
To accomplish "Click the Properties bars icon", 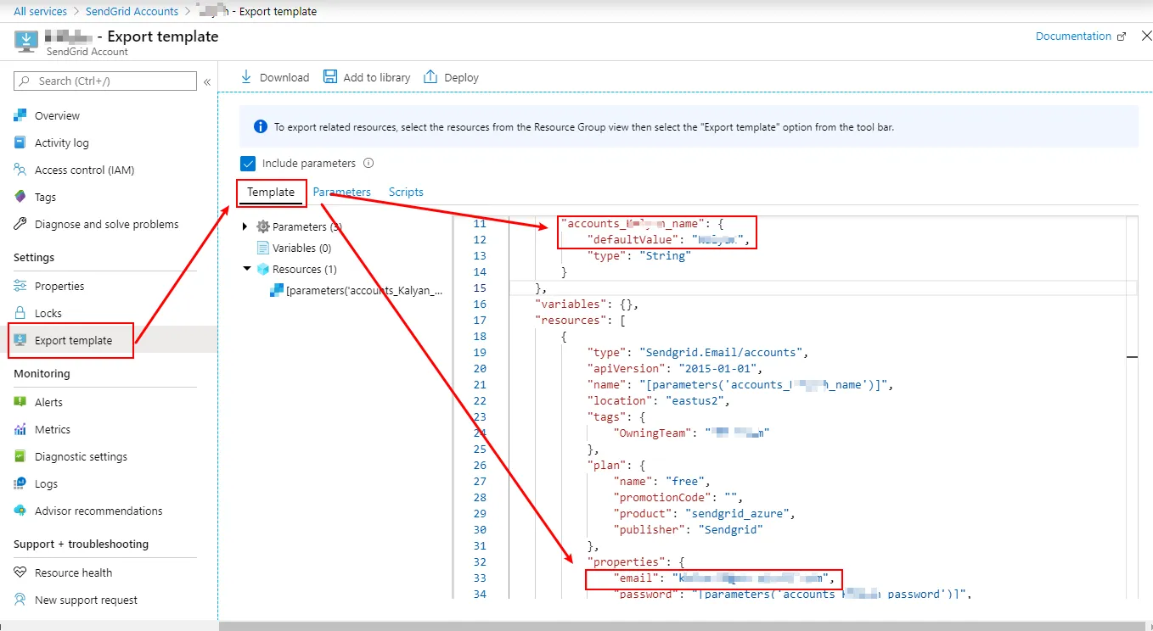I will pos(20,286).
